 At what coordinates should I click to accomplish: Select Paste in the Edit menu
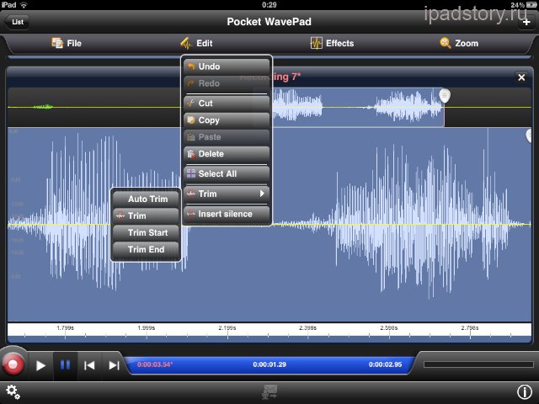(x=227, y=137)
